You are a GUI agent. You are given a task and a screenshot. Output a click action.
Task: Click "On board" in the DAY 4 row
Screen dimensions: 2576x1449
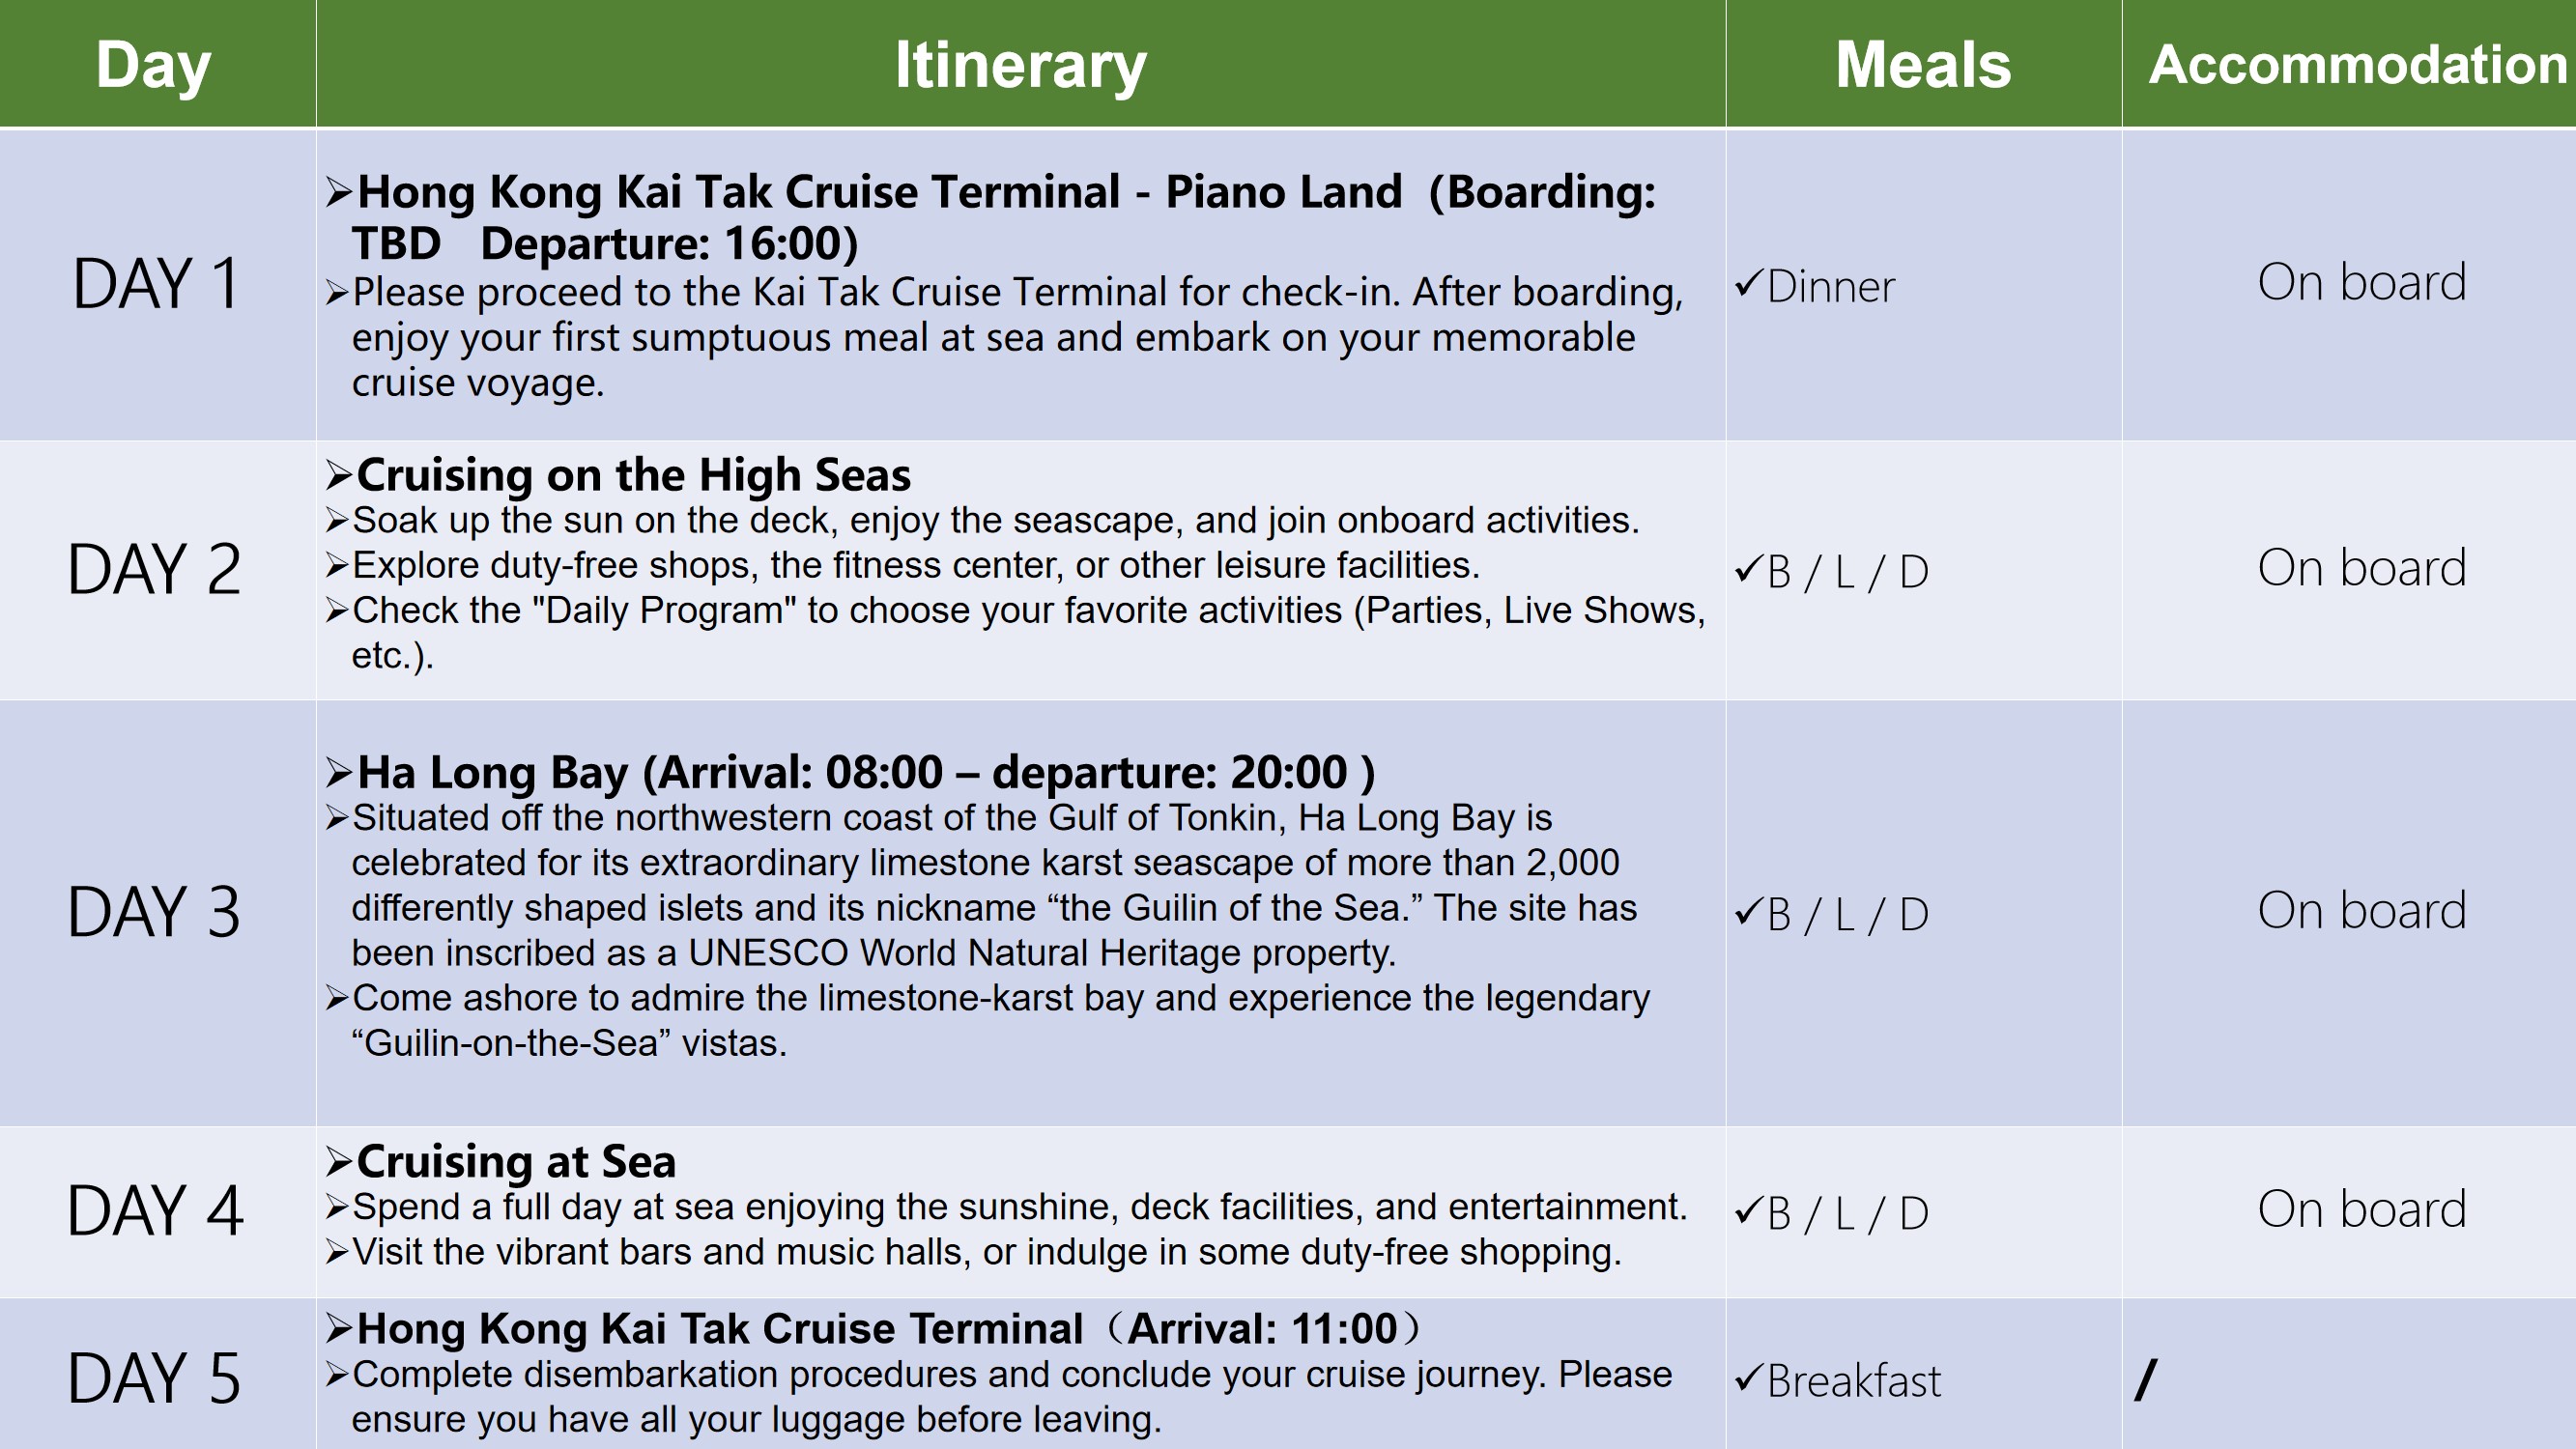(2362, 1209)
